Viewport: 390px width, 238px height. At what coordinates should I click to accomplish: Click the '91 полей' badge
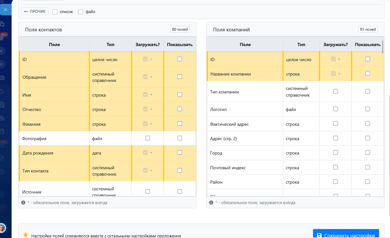pyautogui.click(x=368, y=29)
